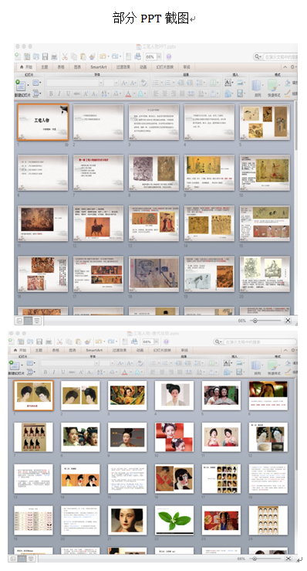The height and width of the screenshot is (571, 307).
Task: Click the zoom slider handle in 唐代妆容 window
Action: click(255, 559)
